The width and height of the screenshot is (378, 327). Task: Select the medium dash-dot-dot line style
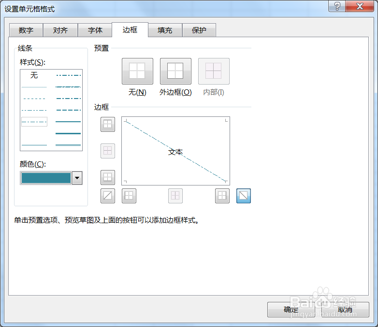[68, 75]
